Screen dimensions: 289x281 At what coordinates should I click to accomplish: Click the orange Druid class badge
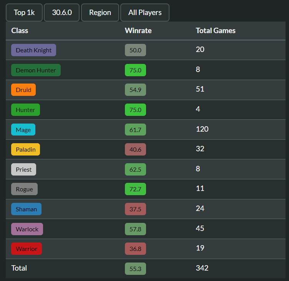(x=23, y=90)
